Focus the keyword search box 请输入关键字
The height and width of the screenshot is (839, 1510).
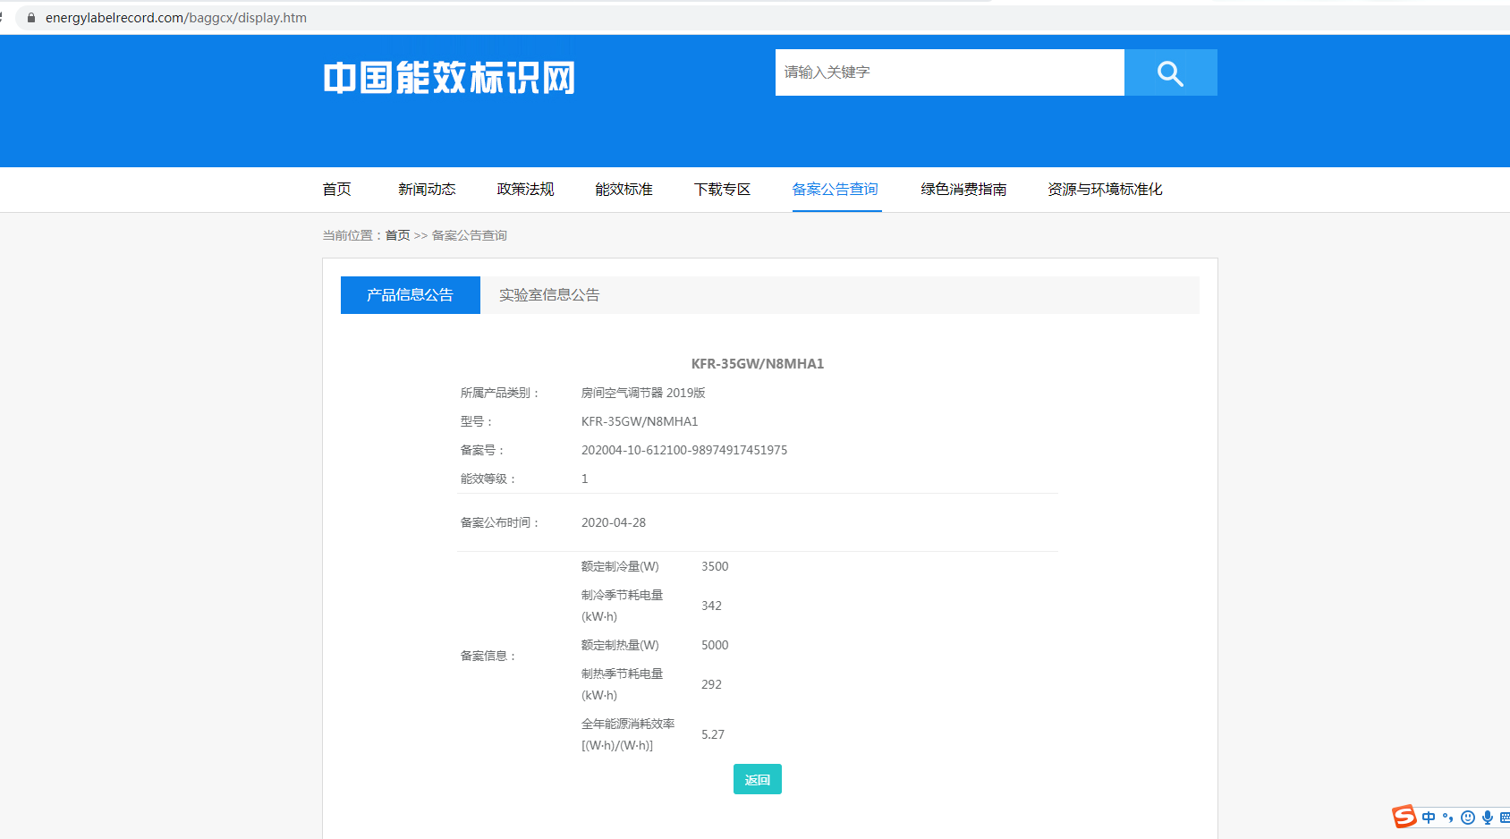[x=949, y=72]
